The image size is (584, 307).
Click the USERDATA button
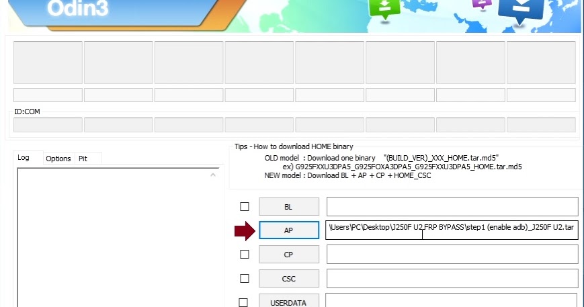(x=289, y=301)
